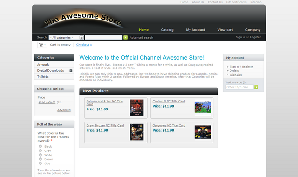Open the mini cart icon dropdown
This screenshot has width=298, height=177.
[x=42, y=45]
